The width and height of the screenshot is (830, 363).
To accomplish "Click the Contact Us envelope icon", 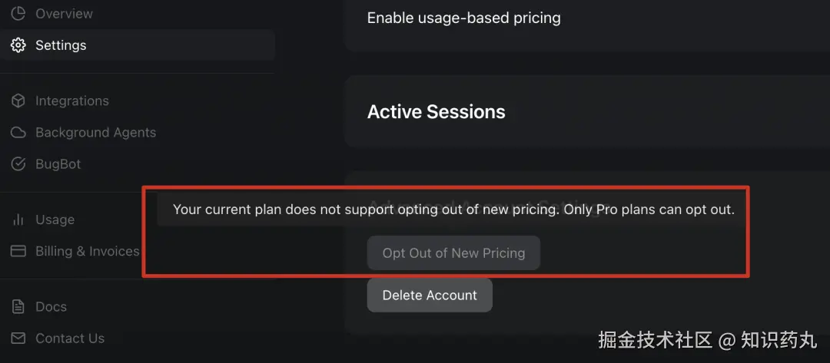I will pyautogui.click(x=18, y=338).
